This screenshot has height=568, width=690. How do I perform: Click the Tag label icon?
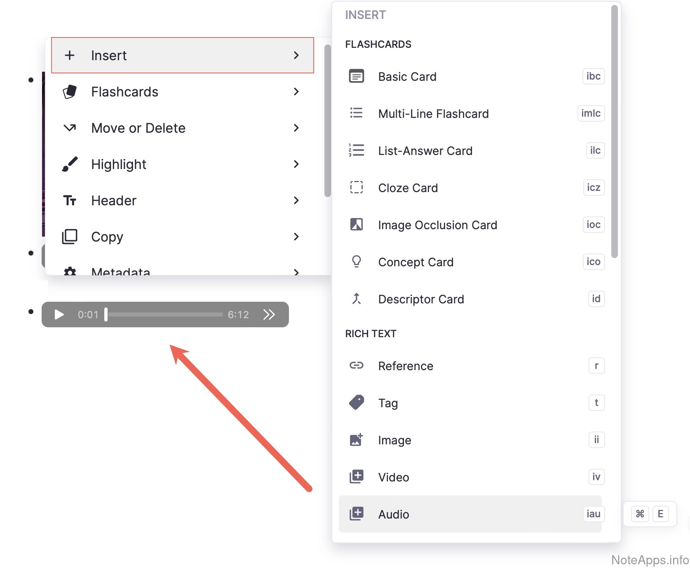tap(356, 403)
